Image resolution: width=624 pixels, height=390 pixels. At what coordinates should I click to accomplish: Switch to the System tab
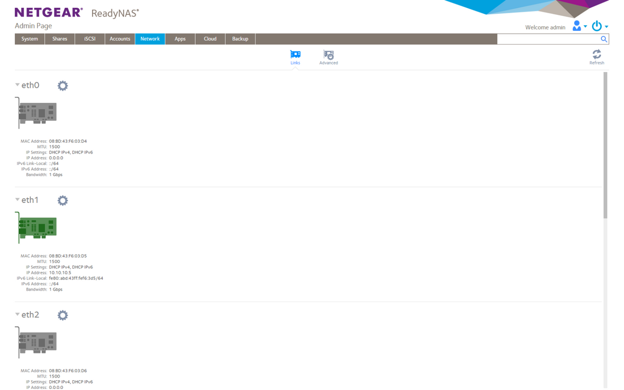point(30,39)
